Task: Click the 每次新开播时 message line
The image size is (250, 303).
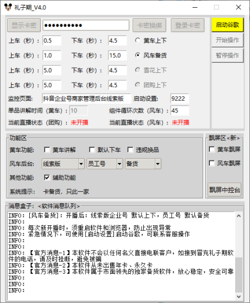Action: [x=90, y=228]
